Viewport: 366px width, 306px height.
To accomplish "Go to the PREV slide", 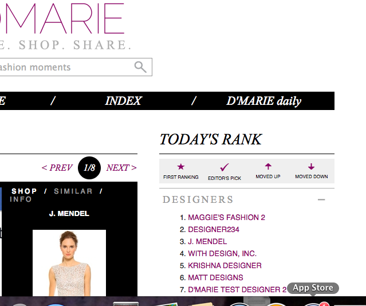I will click(x=57, y=168).
